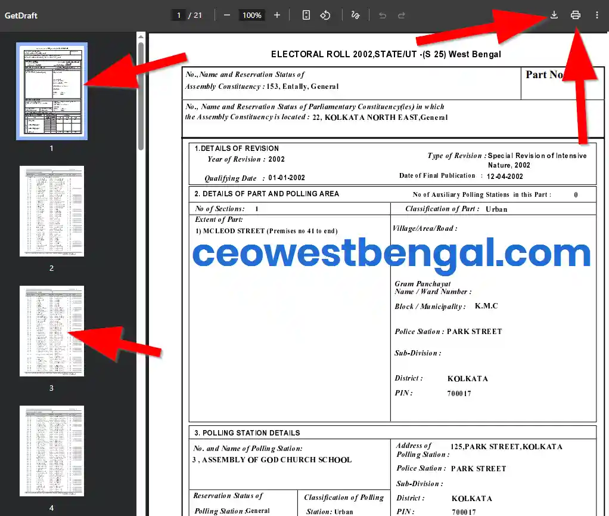Download the electoral roll PDF
The width and height of the screenshot is (609, 516).
pos(553,15)
